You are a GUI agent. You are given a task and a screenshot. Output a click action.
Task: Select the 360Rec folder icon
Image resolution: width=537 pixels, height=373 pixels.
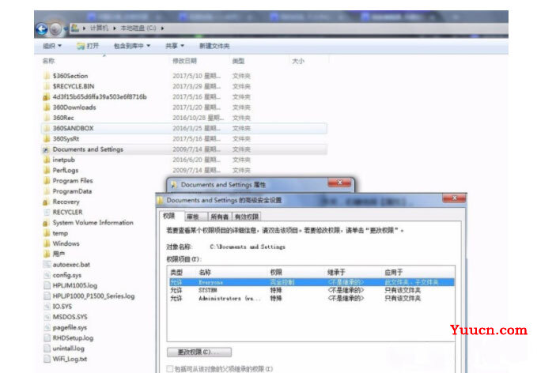coord(47,118)
